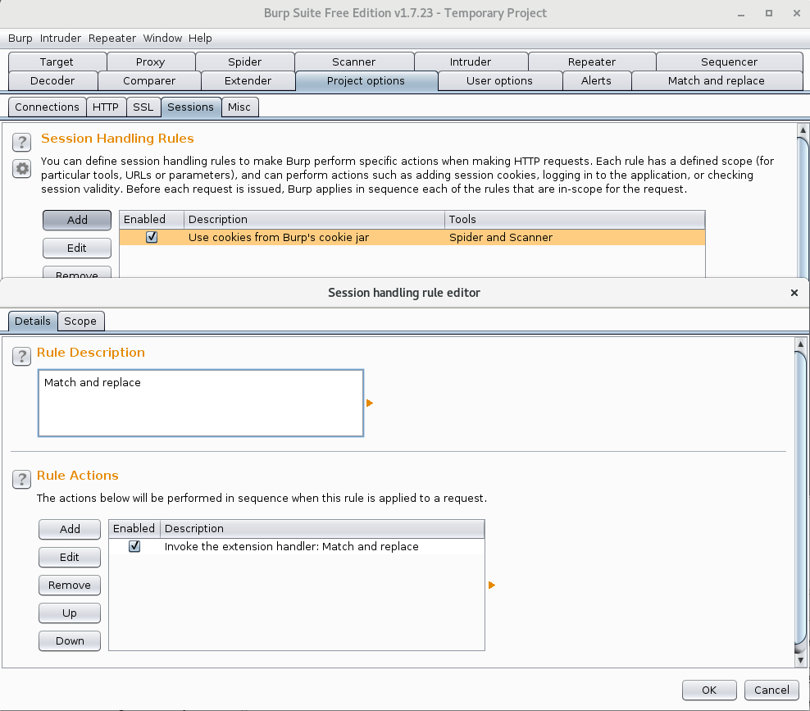Click the Description column header in rules table
810x711 pixels.
pos(315,219)
